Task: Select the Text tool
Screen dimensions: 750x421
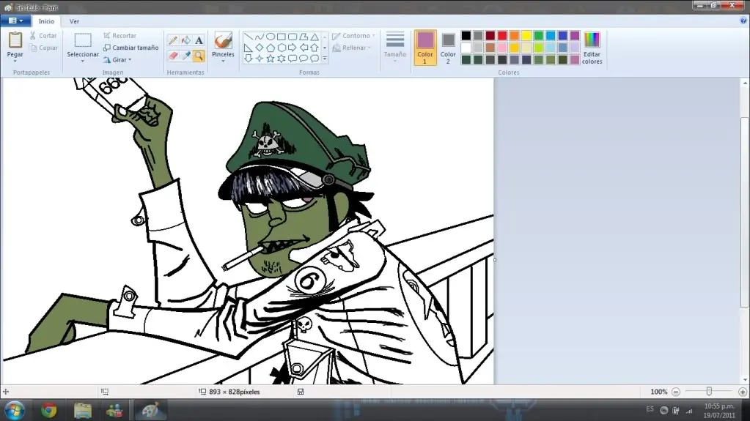Action: (x=199, y=40)
